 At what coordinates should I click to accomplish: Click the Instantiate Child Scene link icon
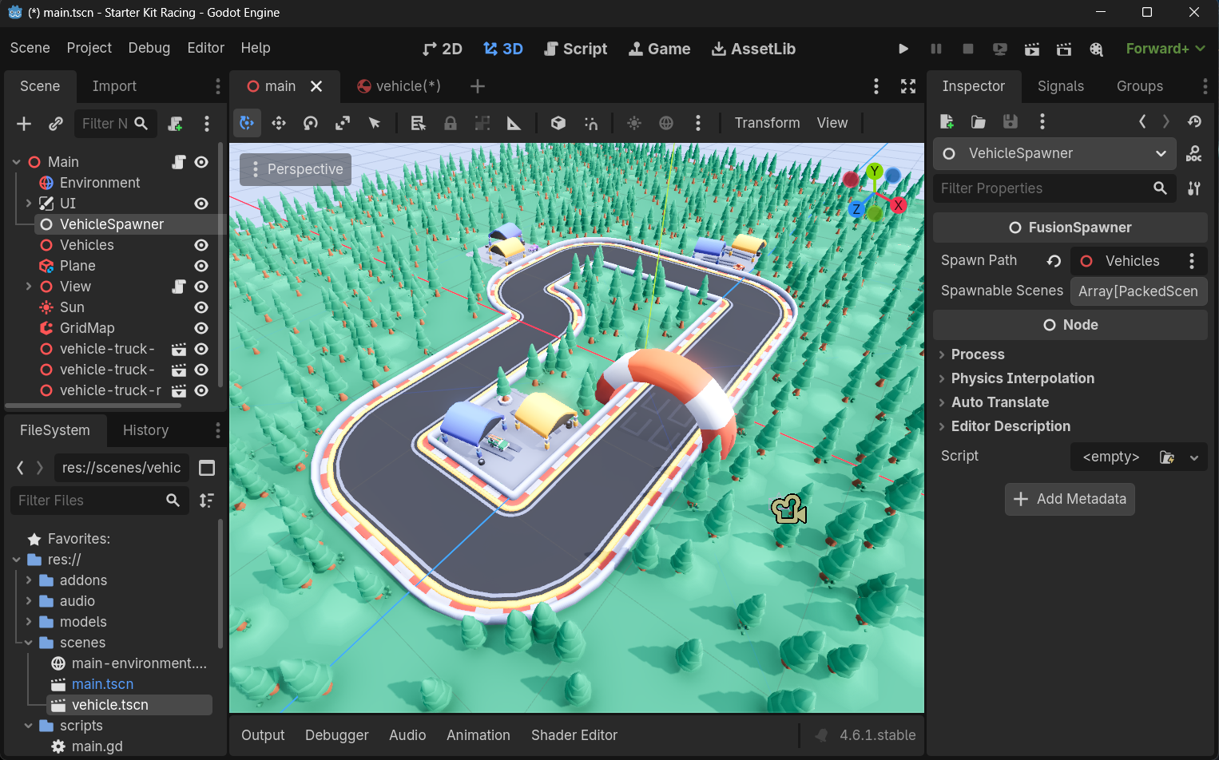(56, 124)
